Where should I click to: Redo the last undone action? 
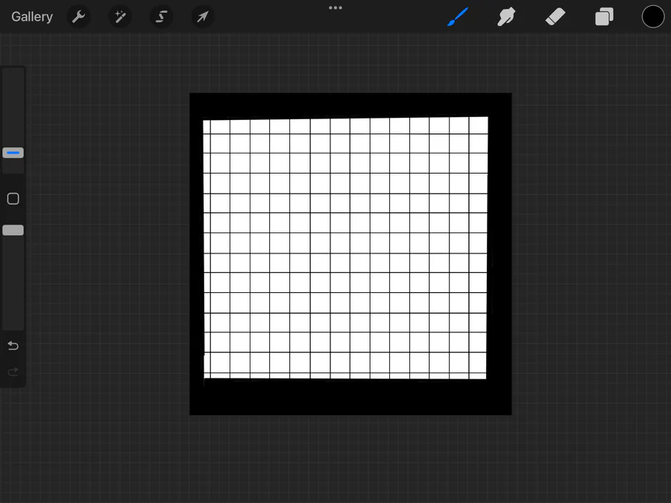click(x=13, y=372)
